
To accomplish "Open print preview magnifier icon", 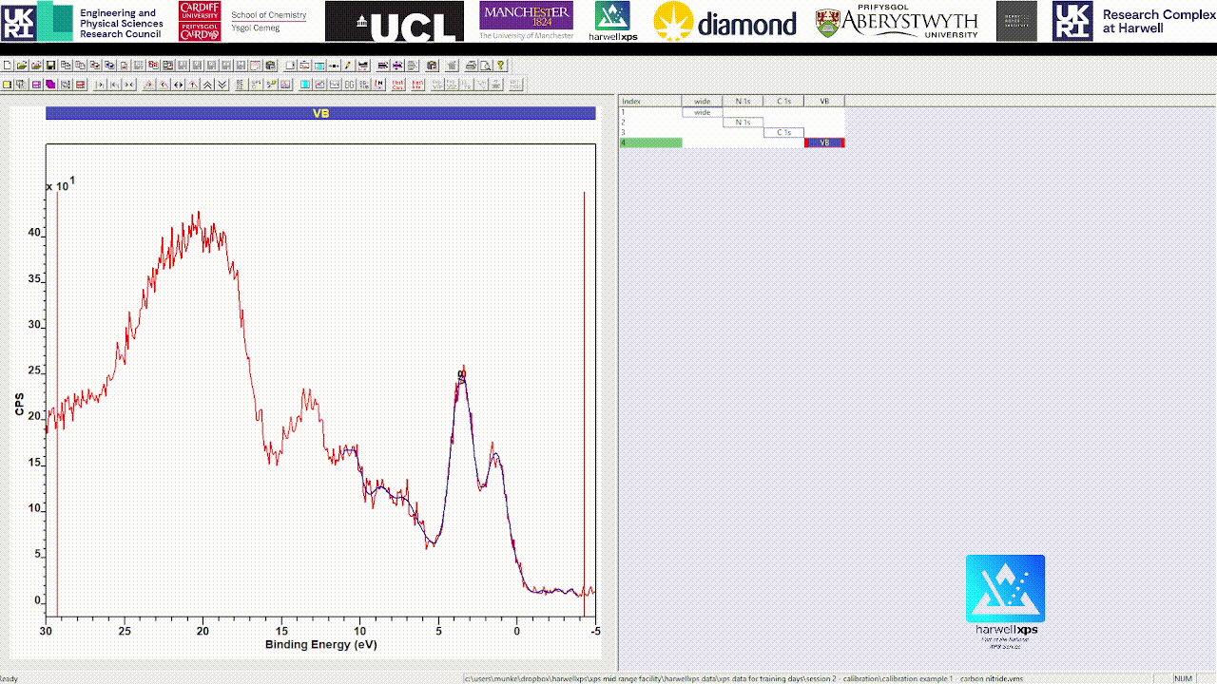I will [x=486, y=66].
